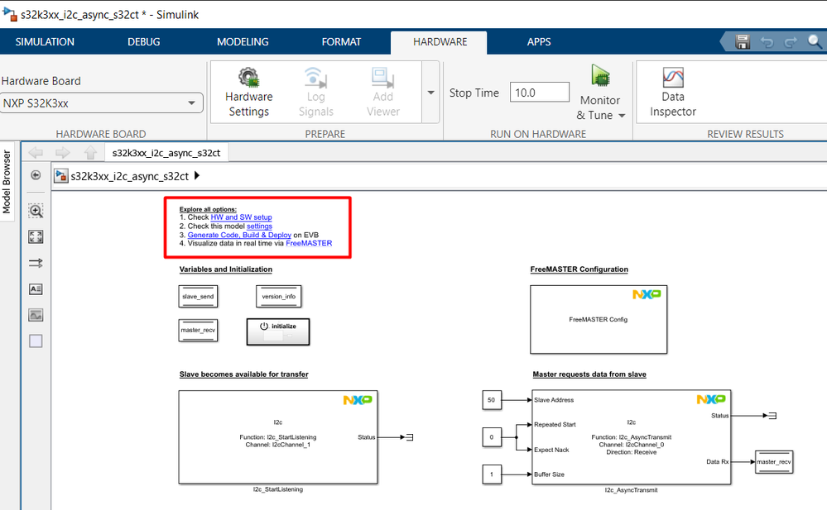
Task: Select the constant block with value 50
Action: 492,400
